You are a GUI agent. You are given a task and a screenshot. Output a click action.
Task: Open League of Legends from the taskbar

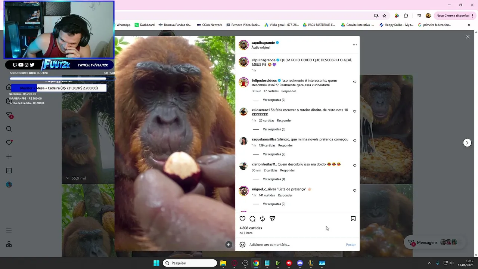311,263
